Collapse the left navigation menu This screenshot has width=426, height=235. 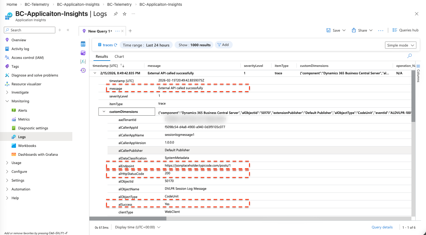68,30
